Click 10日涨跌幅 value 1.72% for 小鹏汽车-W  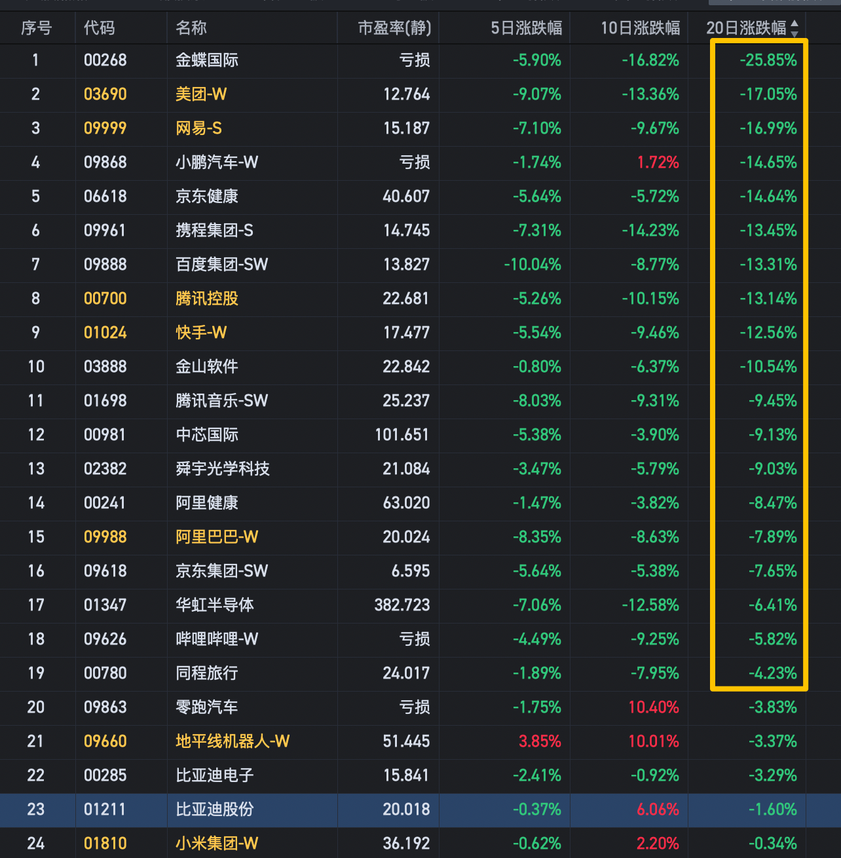click(658, 162)
